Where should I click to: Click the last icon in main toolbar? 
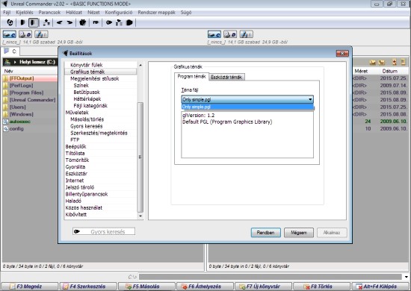[x=129, y=23]
